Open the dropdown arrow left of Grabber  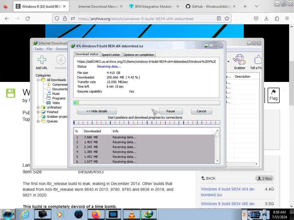[x=228, y=62]
